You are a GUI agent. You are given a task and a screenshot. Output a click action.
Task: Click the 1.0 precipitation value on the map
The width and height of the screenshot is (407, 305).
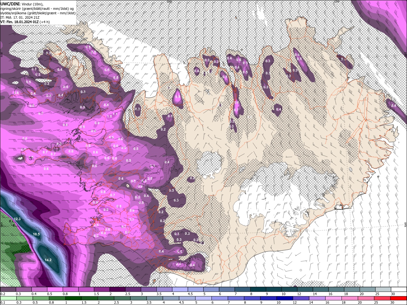109,117
